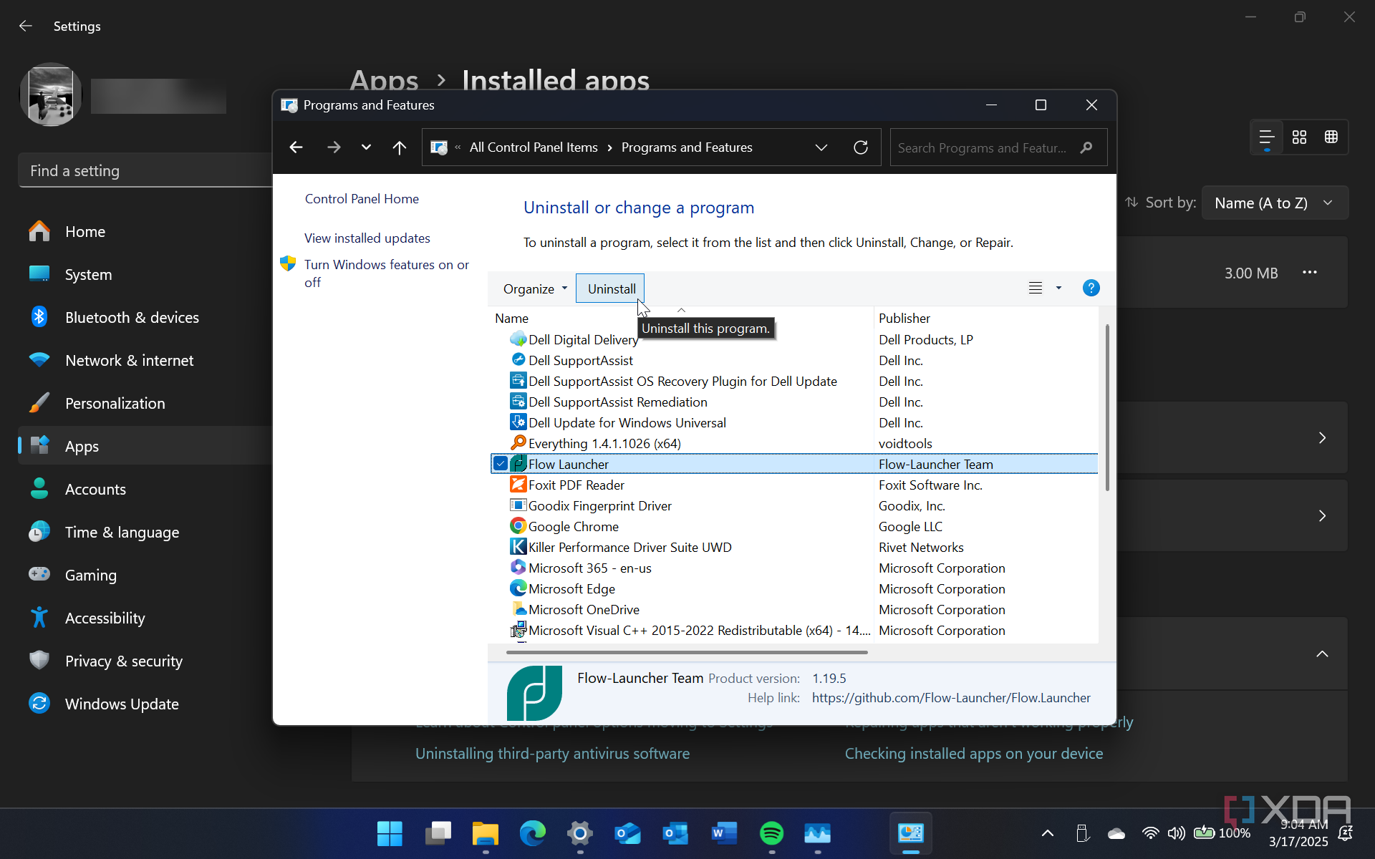Open the Organize dropdown menu
This screenshot has height=859, width=1375.
pyautogui.click(x=535, y=288)
